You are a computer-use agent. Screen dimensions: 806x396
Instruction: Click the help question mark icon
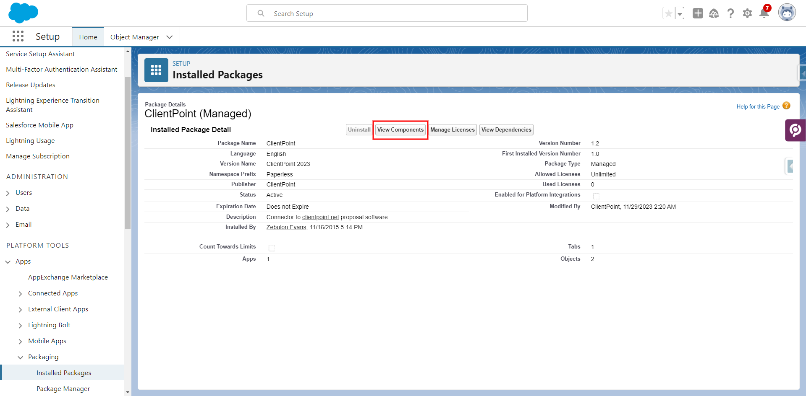(730, 13)
